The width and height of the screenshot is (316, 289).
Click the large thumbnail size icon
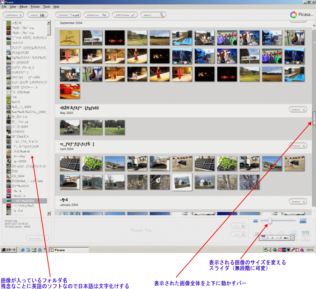[x=302, y=221]
